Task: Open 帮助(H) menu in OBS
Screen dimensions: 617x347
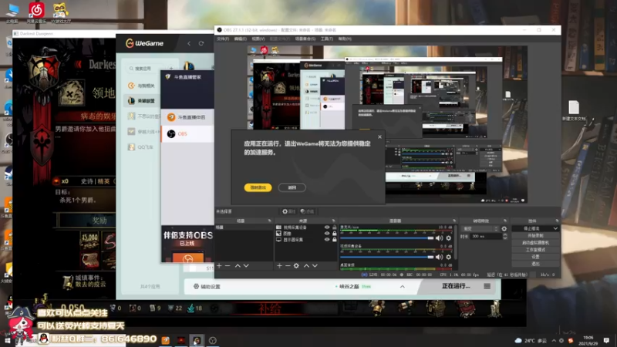Action: tap(345, 39)
